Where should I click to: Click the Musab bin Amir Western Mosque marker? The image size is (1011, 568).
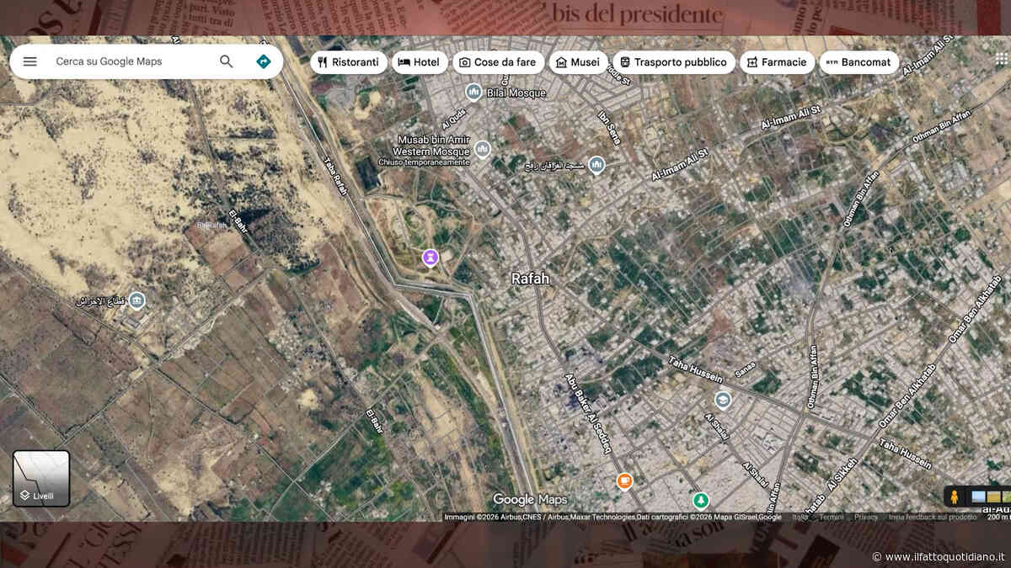pyautogui.click(x=482, y=149)
